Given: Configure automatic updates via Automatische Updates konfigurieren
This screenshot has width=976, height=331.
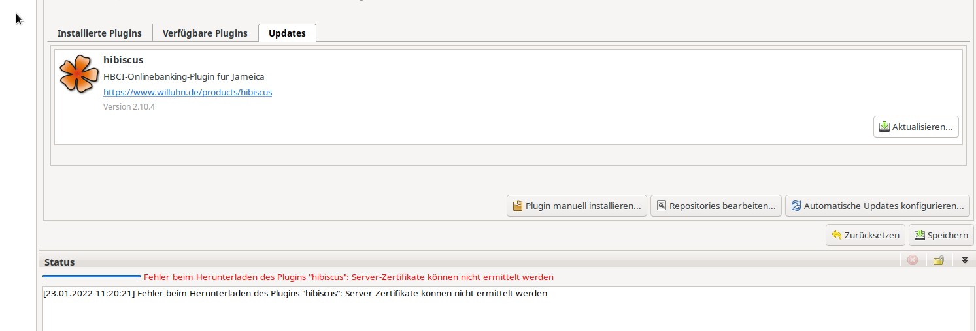Looking at the screenshot, I should 877,206.
